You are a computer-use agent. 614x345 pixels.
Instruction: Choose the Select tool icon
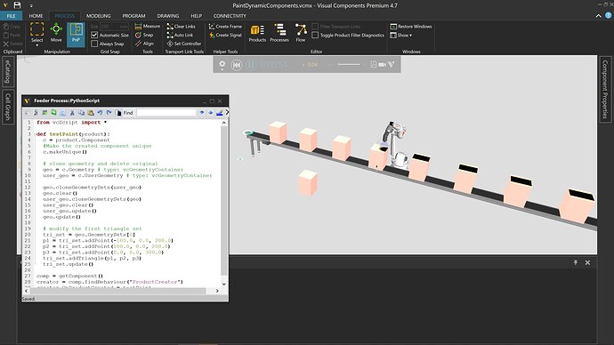pos(36,30)
